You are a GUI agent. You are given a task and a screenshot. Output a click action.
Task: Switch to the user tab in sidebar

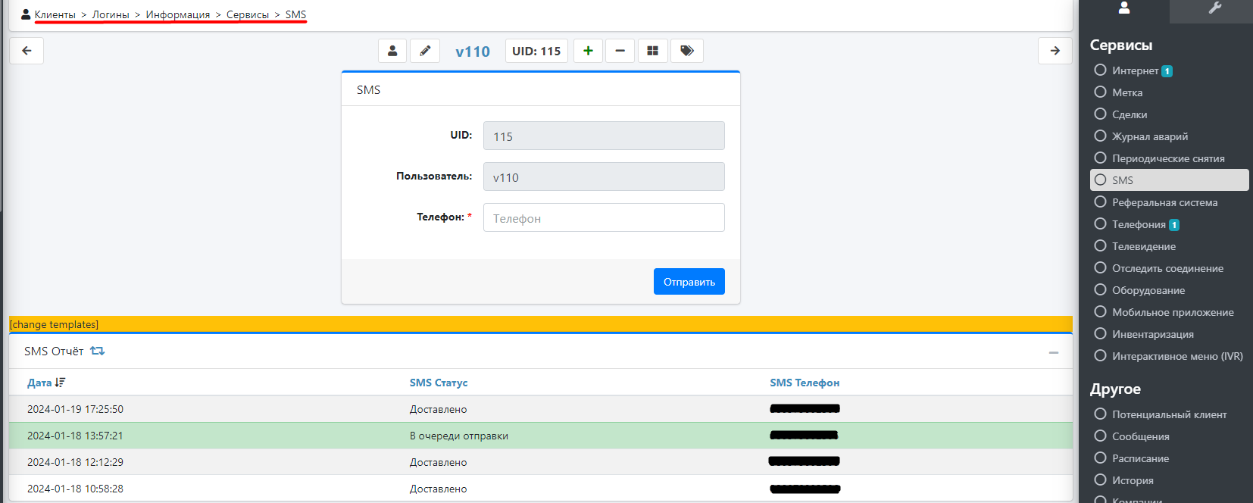click(x=1124, y=8)
